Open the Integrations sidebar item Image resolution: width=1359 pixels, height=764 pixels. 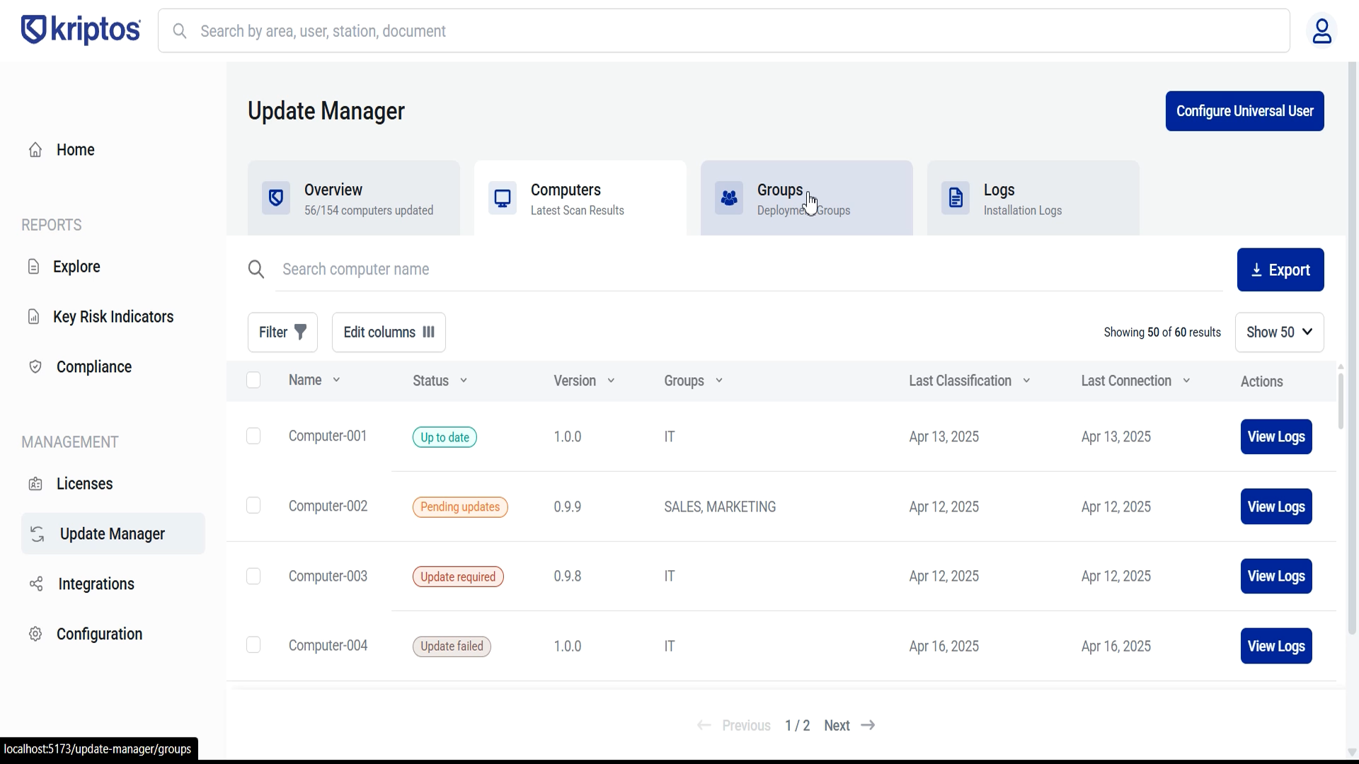point(97,584)
